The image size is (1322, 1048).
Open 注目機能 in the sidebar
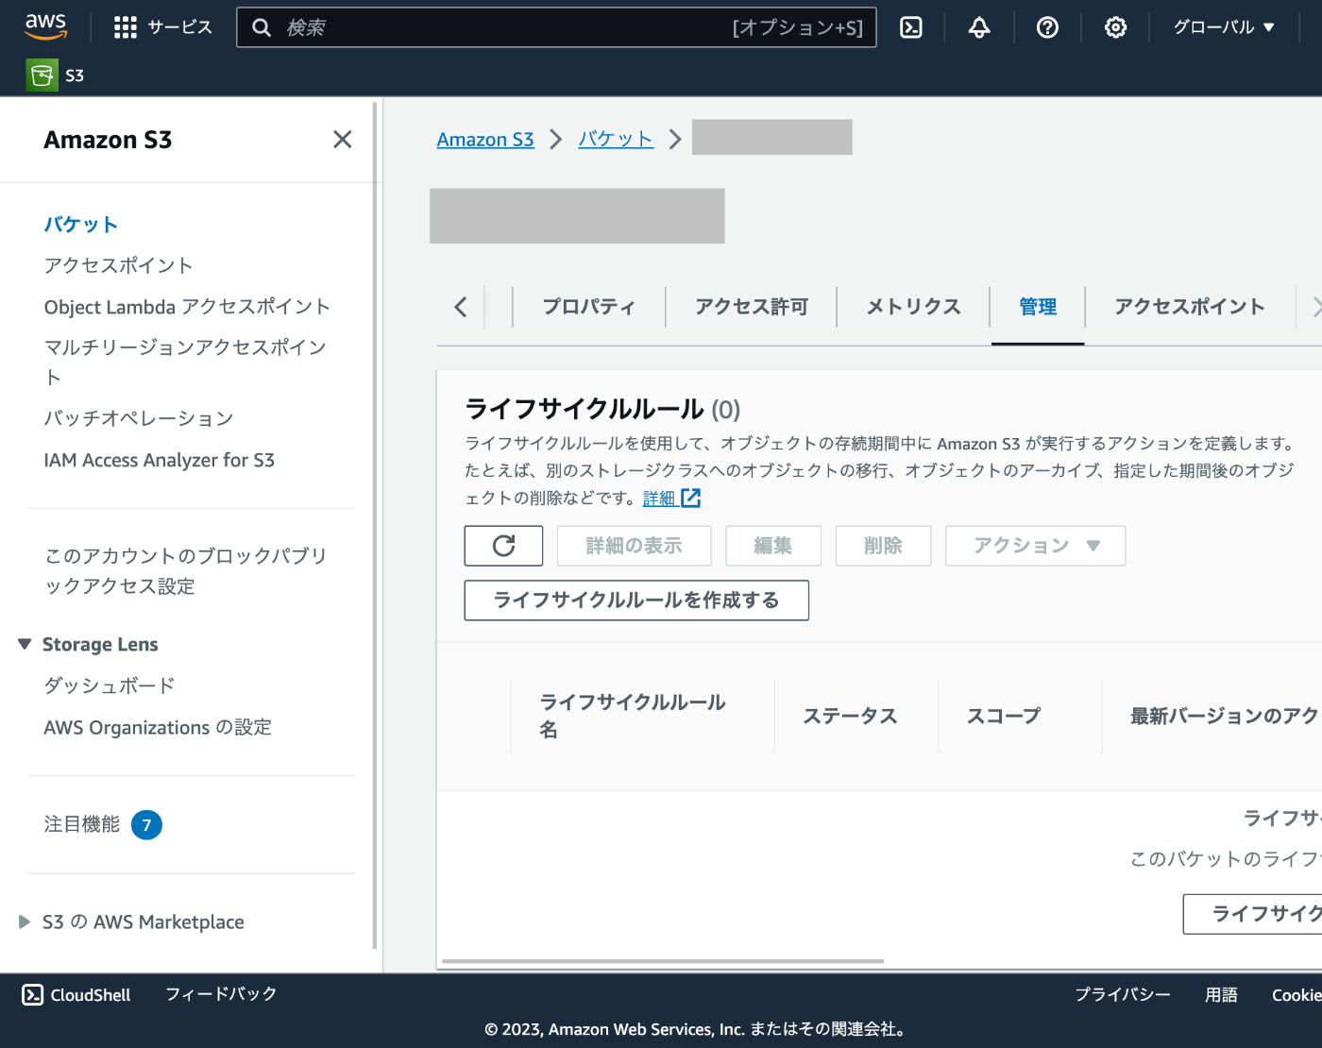(81, 824)
